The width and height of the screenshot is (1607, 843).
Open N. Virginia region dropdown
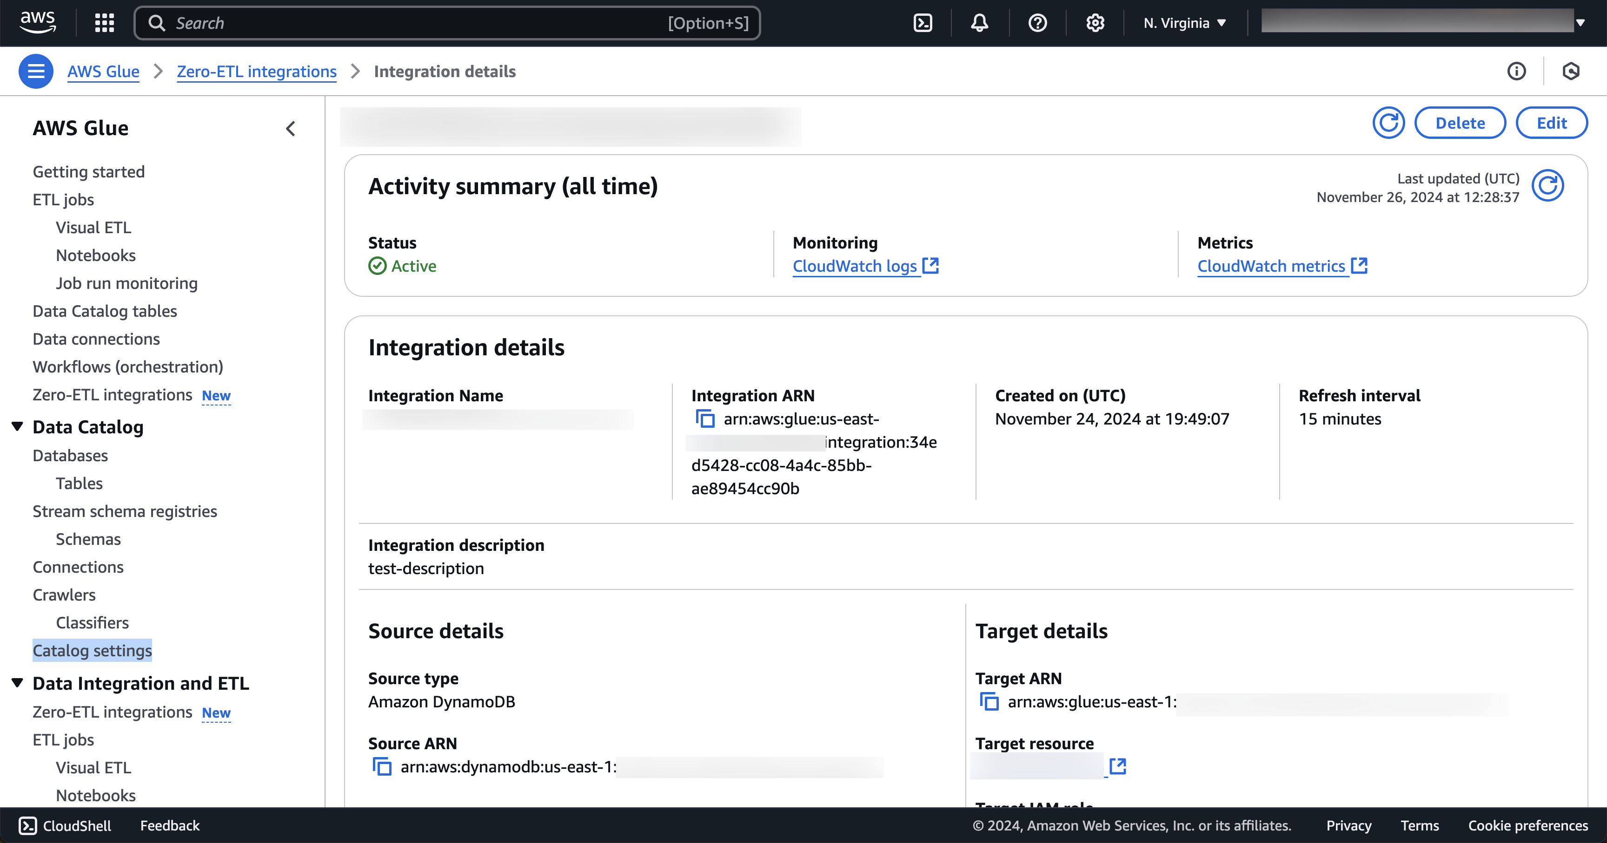[x=1184, y=23]
